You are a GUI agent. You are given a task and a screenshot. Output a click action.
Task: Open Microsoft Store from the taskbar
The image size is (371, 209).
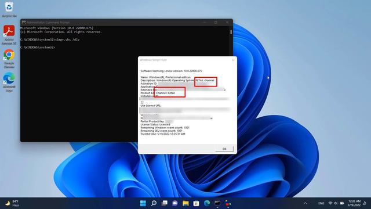click(x=196, y=203)
